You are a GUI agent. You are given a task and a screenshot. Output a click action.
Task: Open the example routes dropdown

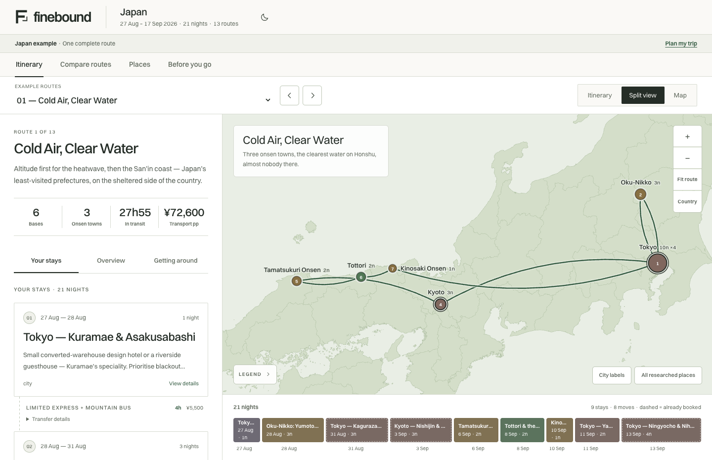pyautogui.click(x=143, y=100)
